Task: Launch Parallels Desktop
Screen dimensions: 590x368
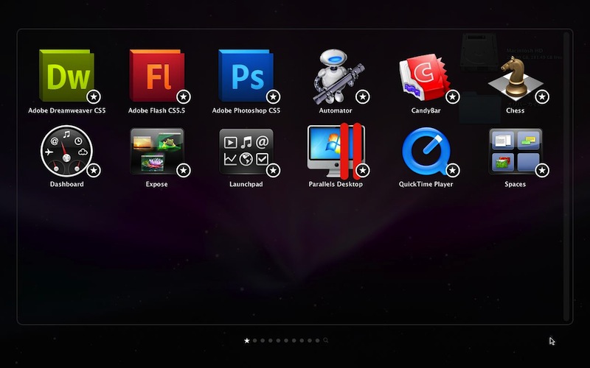Action: point(336,150)
